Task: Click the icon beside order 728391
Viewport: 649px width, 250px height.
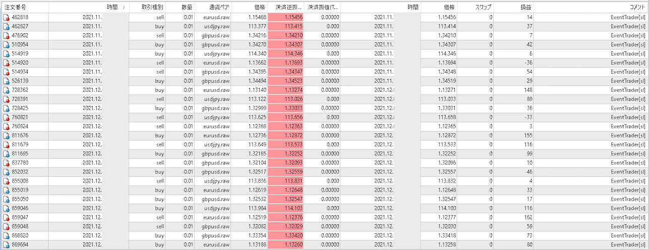Action: point(6,99)
